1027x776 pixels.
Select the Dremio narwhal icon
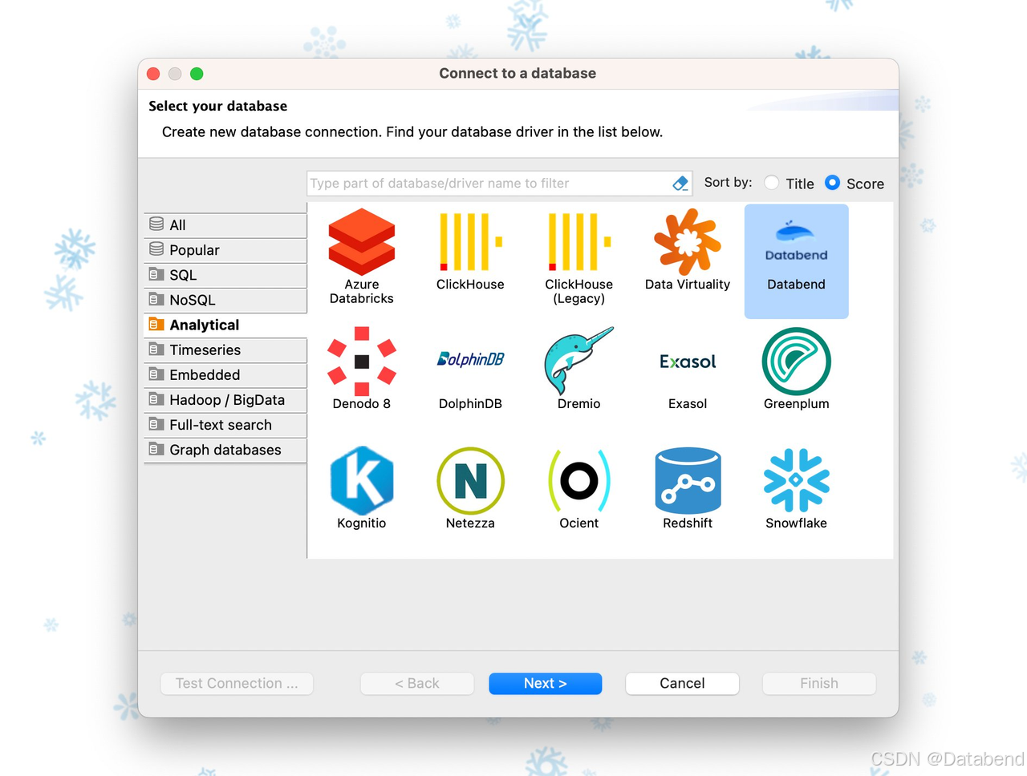tap(579, 362)
